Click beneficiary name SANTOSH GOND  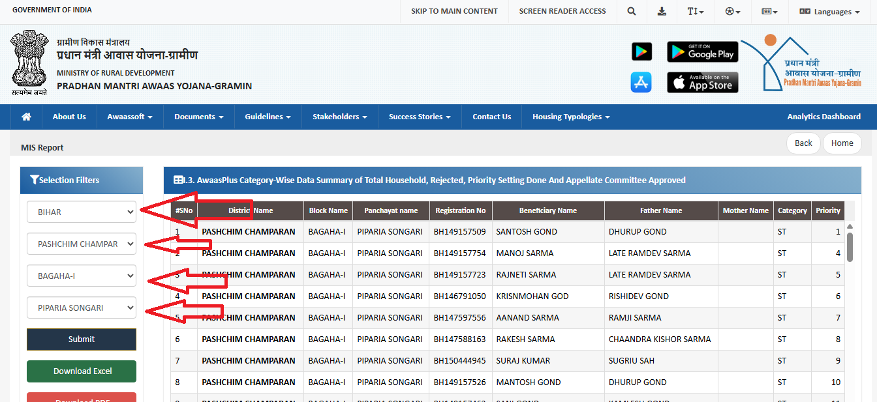(x=527, y=231)
